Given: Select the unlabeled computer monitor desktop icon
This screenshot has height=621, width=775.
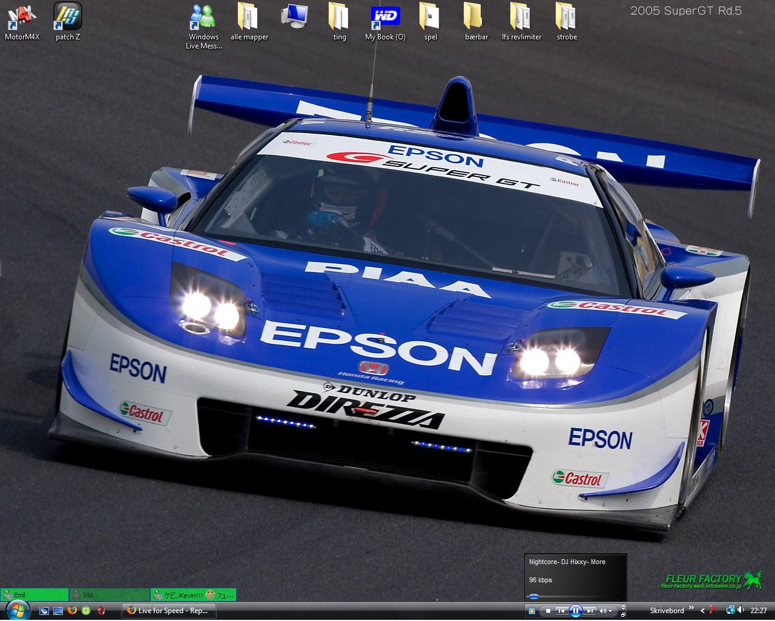Looking at the screenshot, I should coord(295,16).
